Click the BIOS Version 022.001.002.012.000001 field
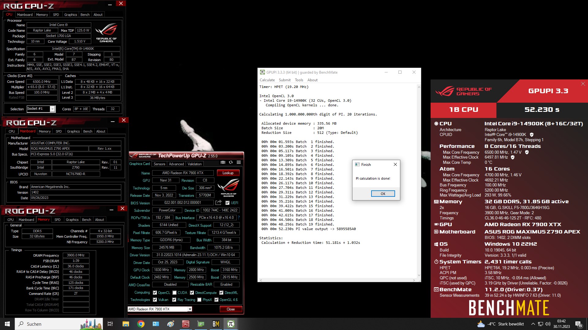The image size is (588, 330). pos(183,203)
